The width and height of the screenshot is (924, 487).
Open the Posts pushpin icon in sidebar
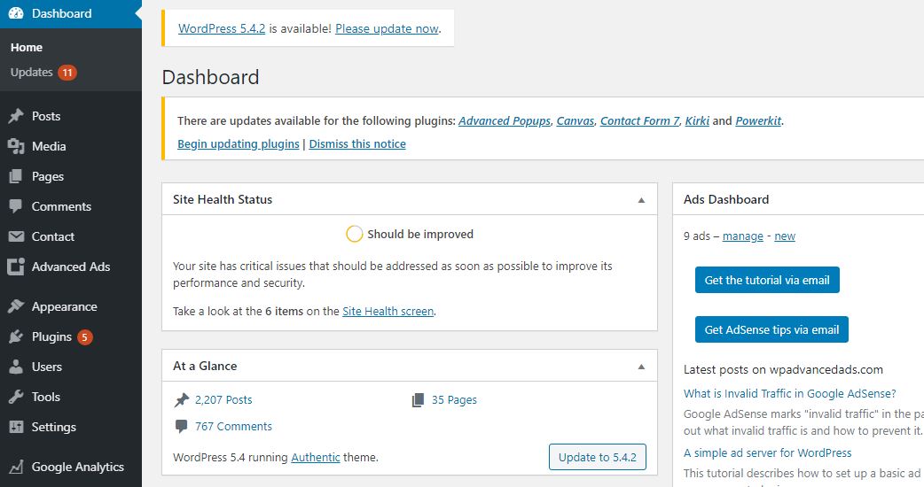[x=16, y=116]
